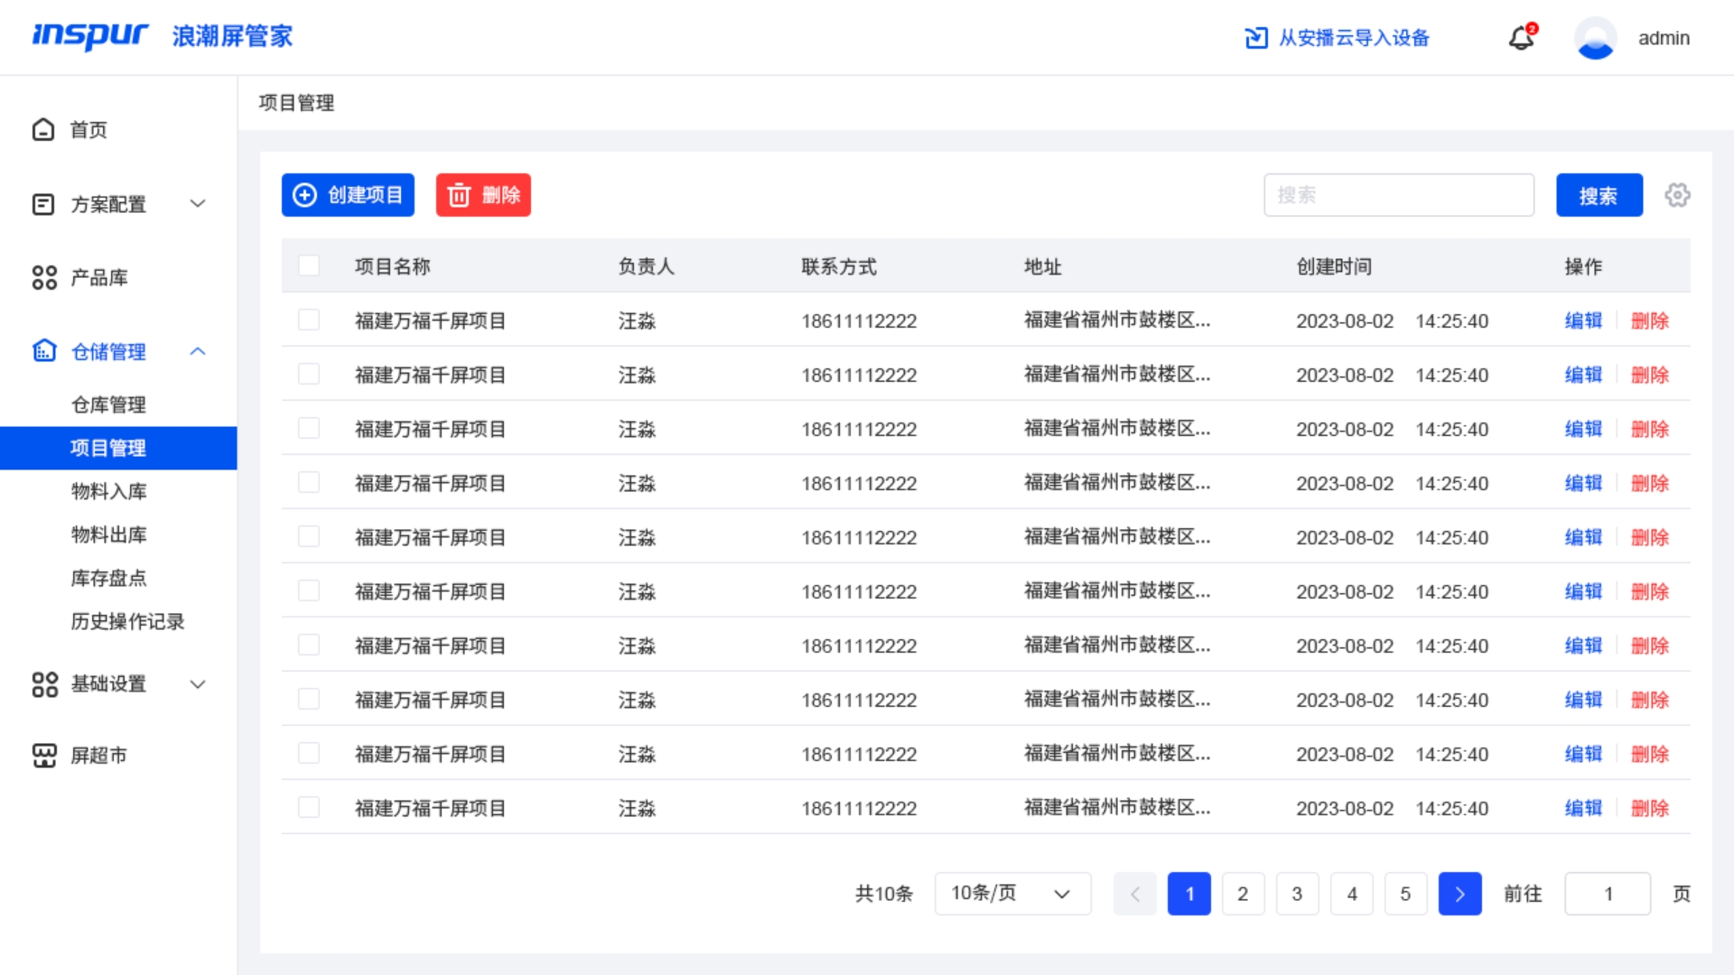Open the notification bell icon

pos(1522,37)
